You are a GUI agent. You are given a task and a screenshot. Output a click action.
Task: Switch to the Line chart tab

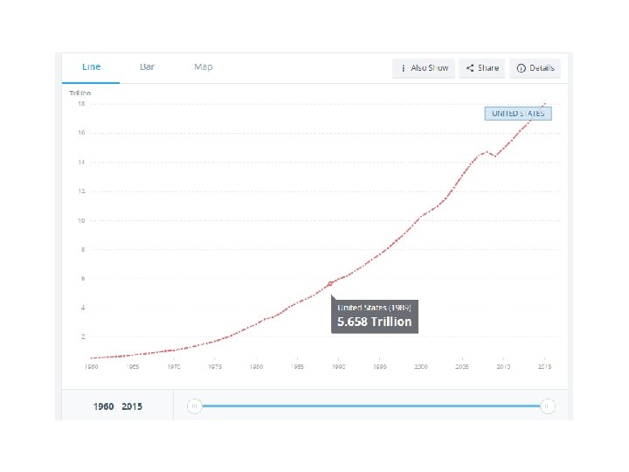(91, 67)
